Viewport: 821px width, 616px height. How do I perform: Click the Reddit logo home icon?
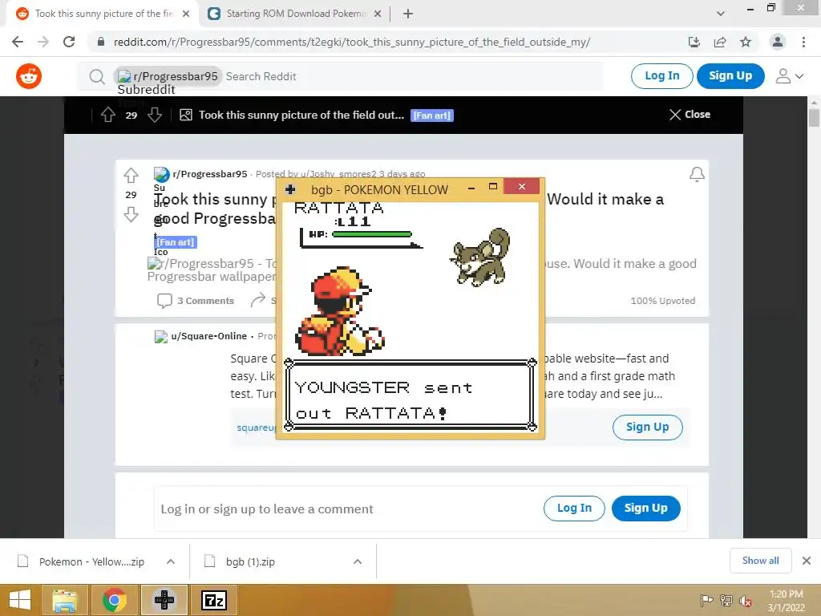point(29,76)
